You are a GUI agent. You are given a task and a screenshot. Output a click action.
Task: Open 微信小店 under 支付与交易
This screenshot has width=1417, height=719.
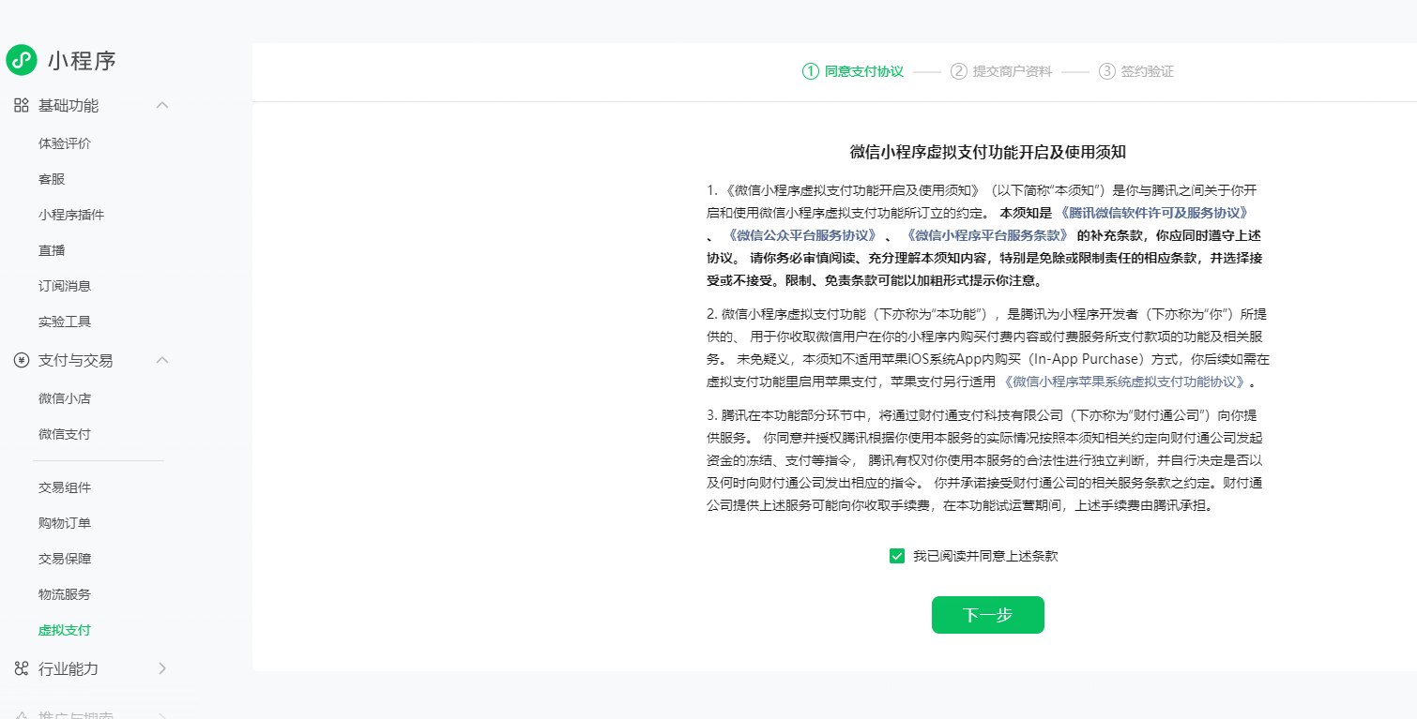[65, 398]
